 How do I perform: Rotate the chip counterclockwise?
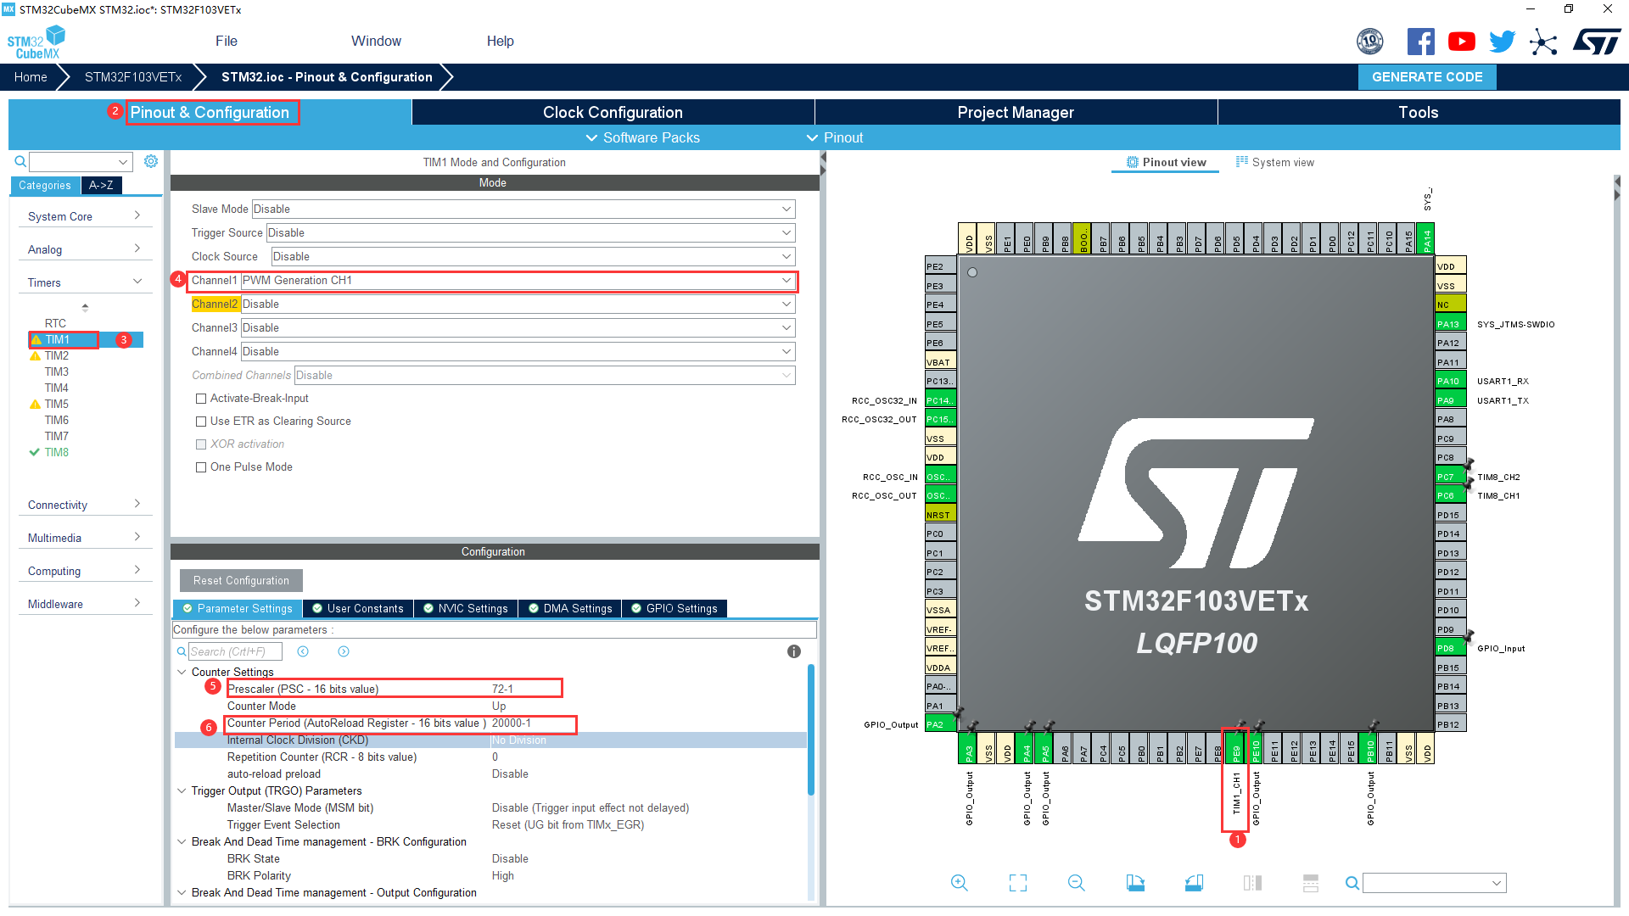pyautogui.click(x=1194, y=882)
